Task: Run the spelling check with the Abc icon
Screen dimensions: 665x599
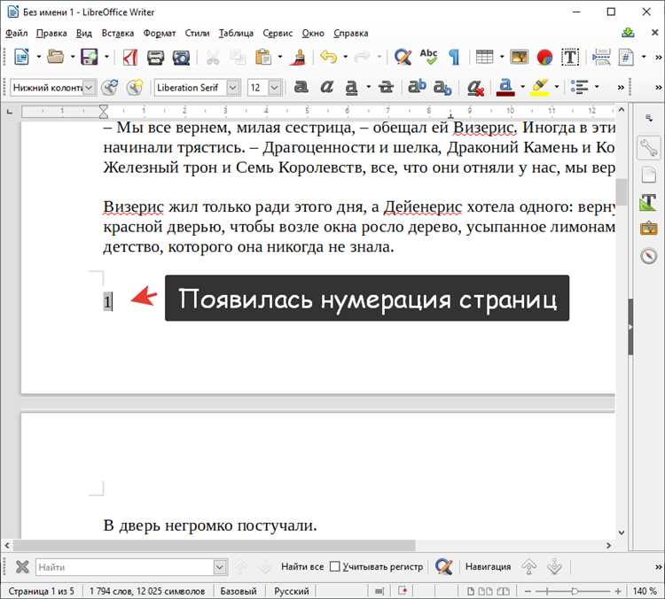Action: (429, 57)
